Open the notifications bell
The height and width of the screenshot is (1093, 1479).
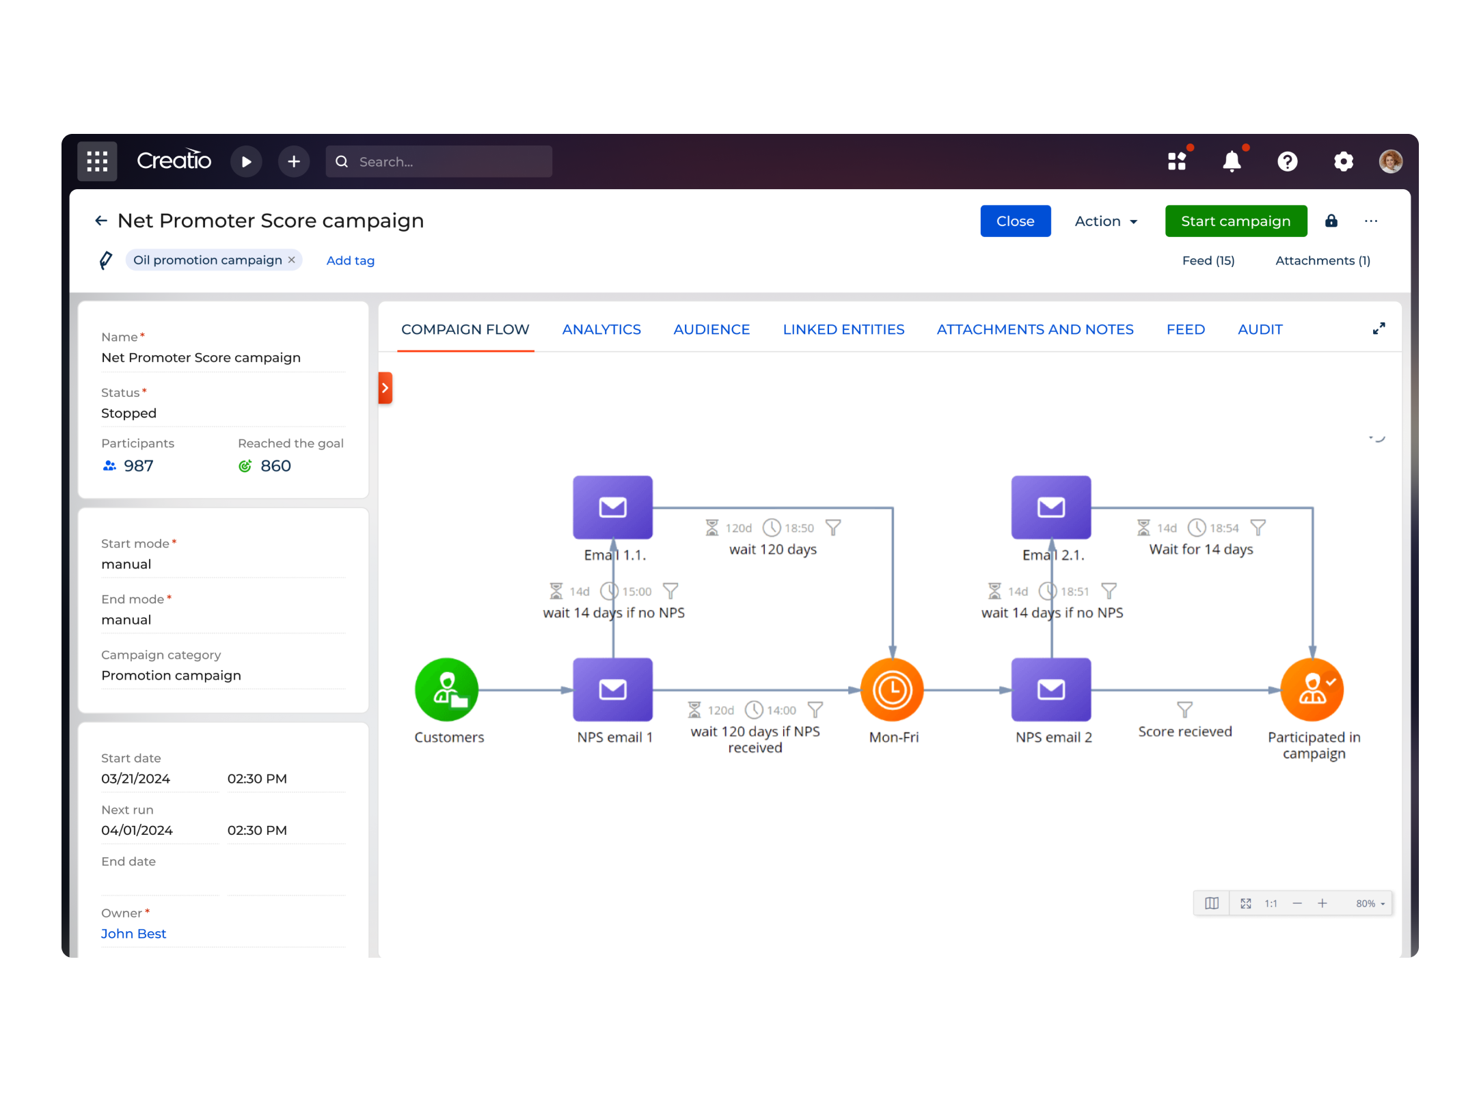pyautogui.click(x=1232, y=162)
